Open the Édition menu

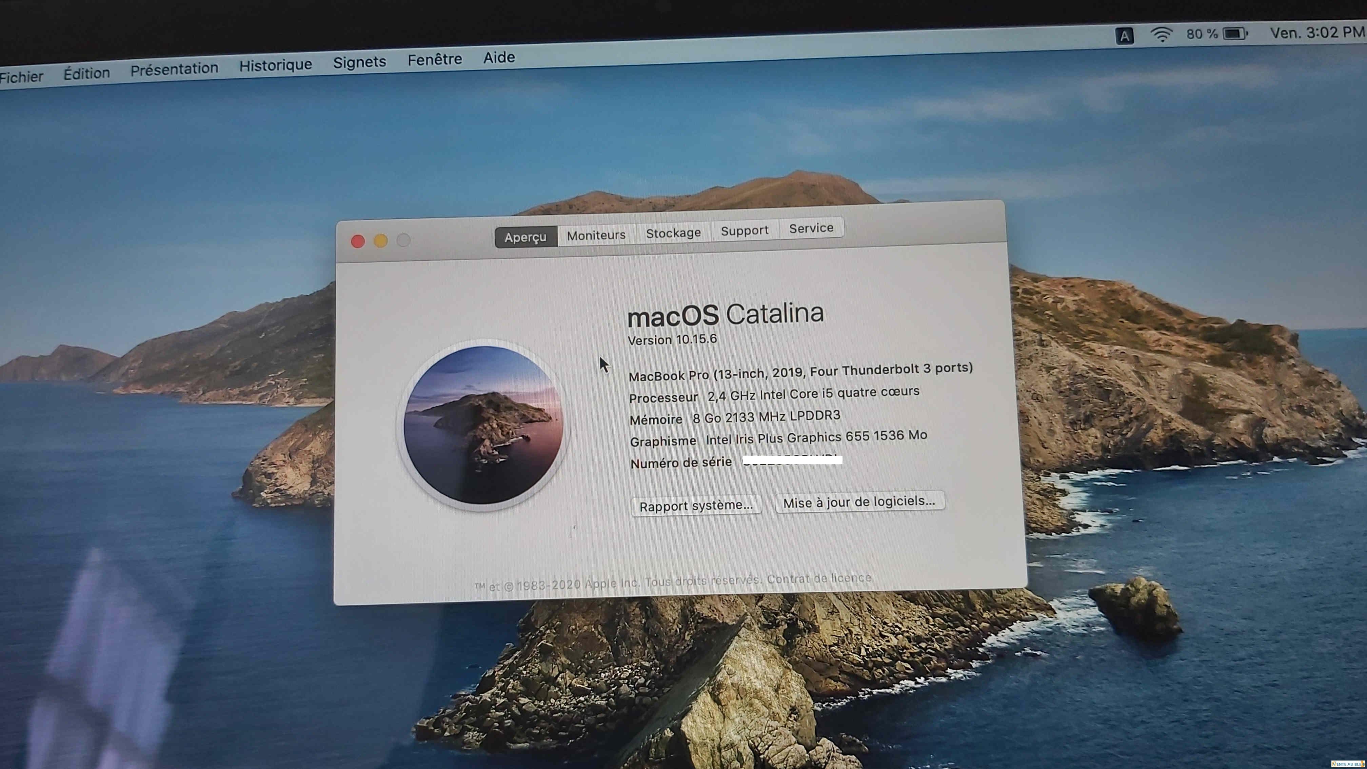coord(86,73)
